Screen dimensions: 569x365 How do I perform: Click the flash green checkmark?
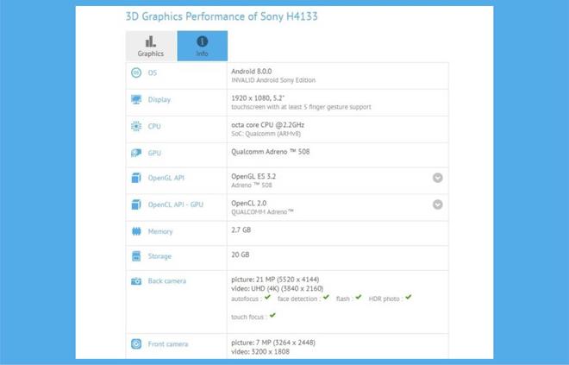click(x=359, y=298)
